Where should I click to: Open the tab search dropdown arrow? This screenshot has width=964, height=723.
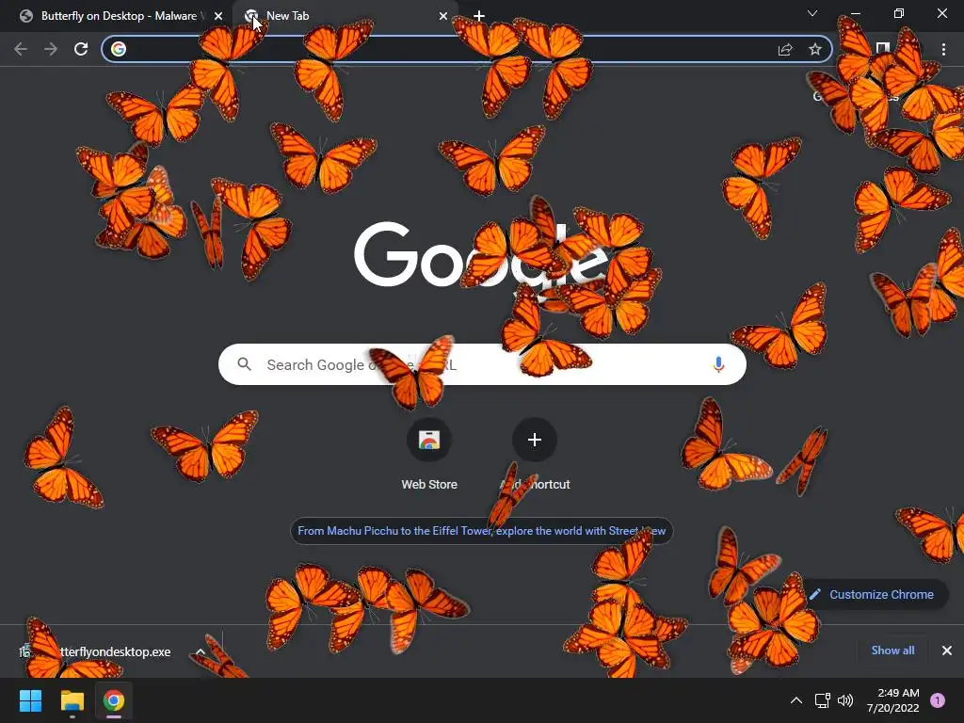click(812, 13)
